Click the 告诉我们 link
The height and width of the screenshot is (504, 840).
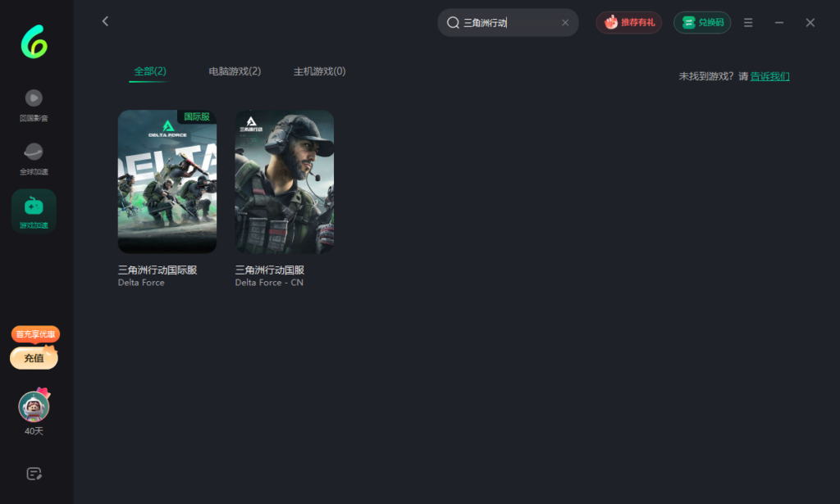pos(769,76)
